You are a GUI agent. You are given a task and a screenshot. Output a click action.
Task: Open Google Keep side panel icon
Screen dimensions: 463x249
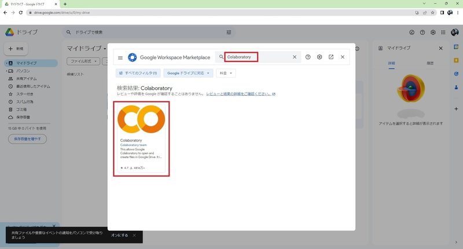click(456, 60)
